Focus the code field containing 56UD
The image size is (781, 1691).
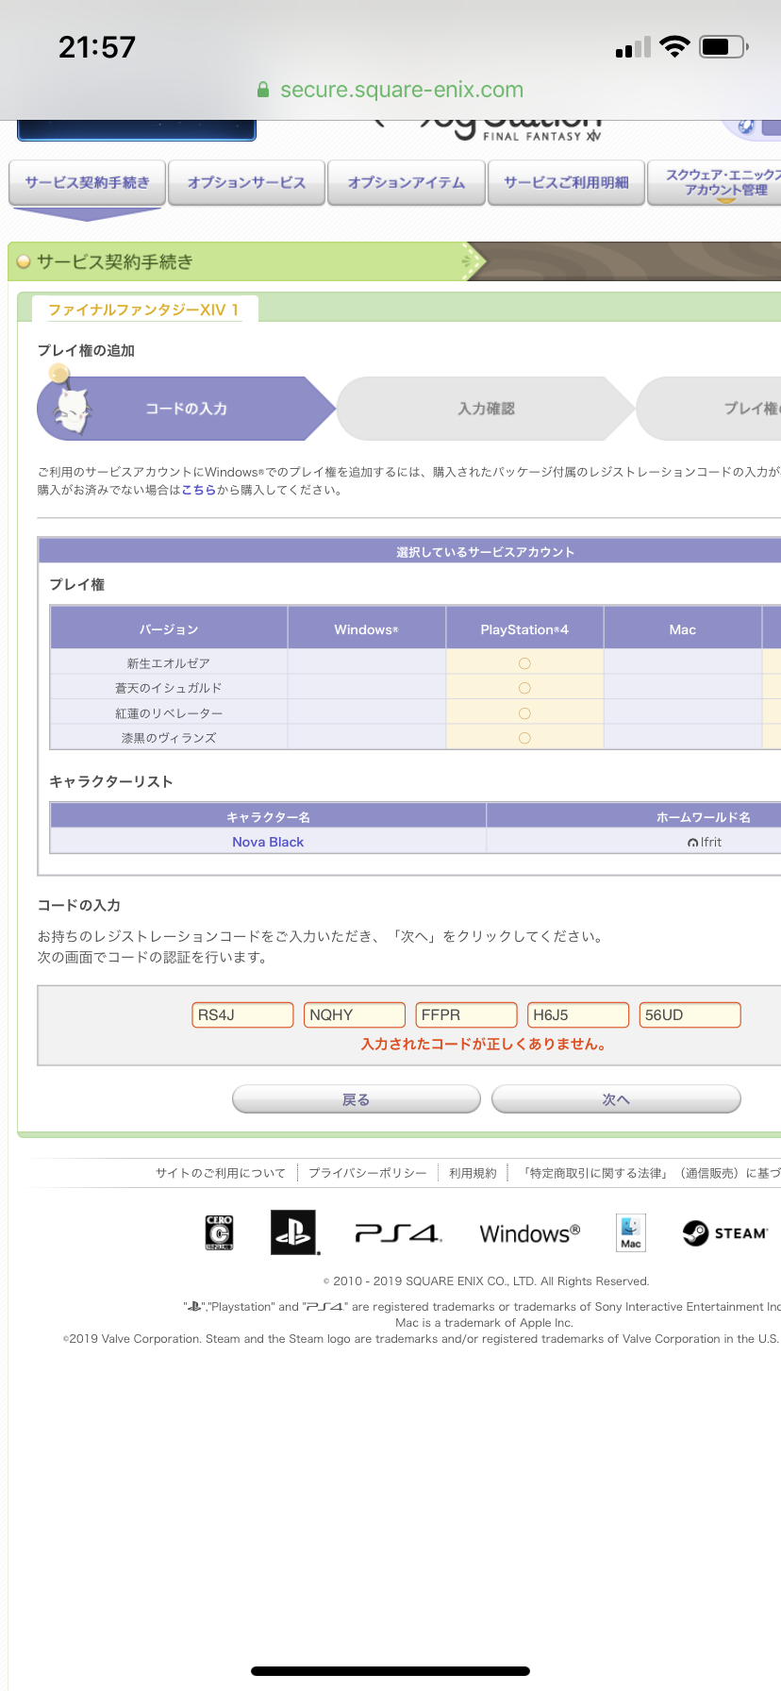[x=690, y=1014]
